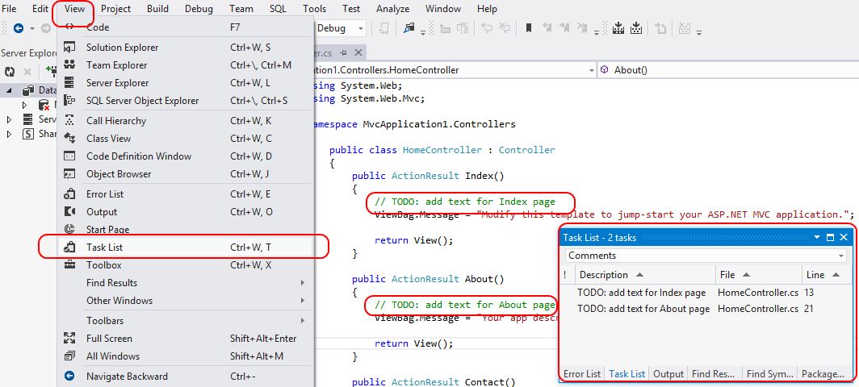
Task: Sort Task List by Description column
Action: click(645, 275)
